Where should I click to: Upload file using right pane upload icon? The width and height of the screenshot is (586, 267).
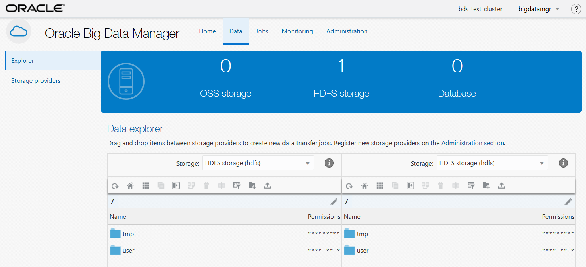(502, 185)
